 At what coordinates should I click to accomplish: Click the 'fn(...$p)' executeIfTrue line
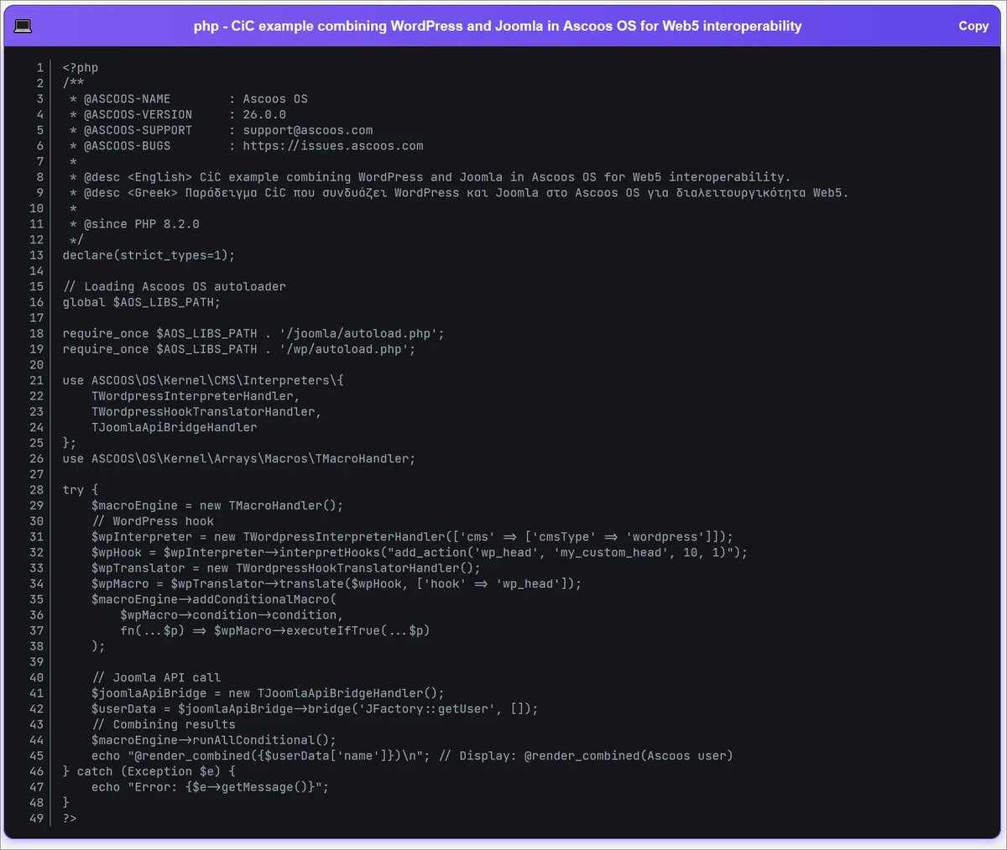[x=275, y=631]
